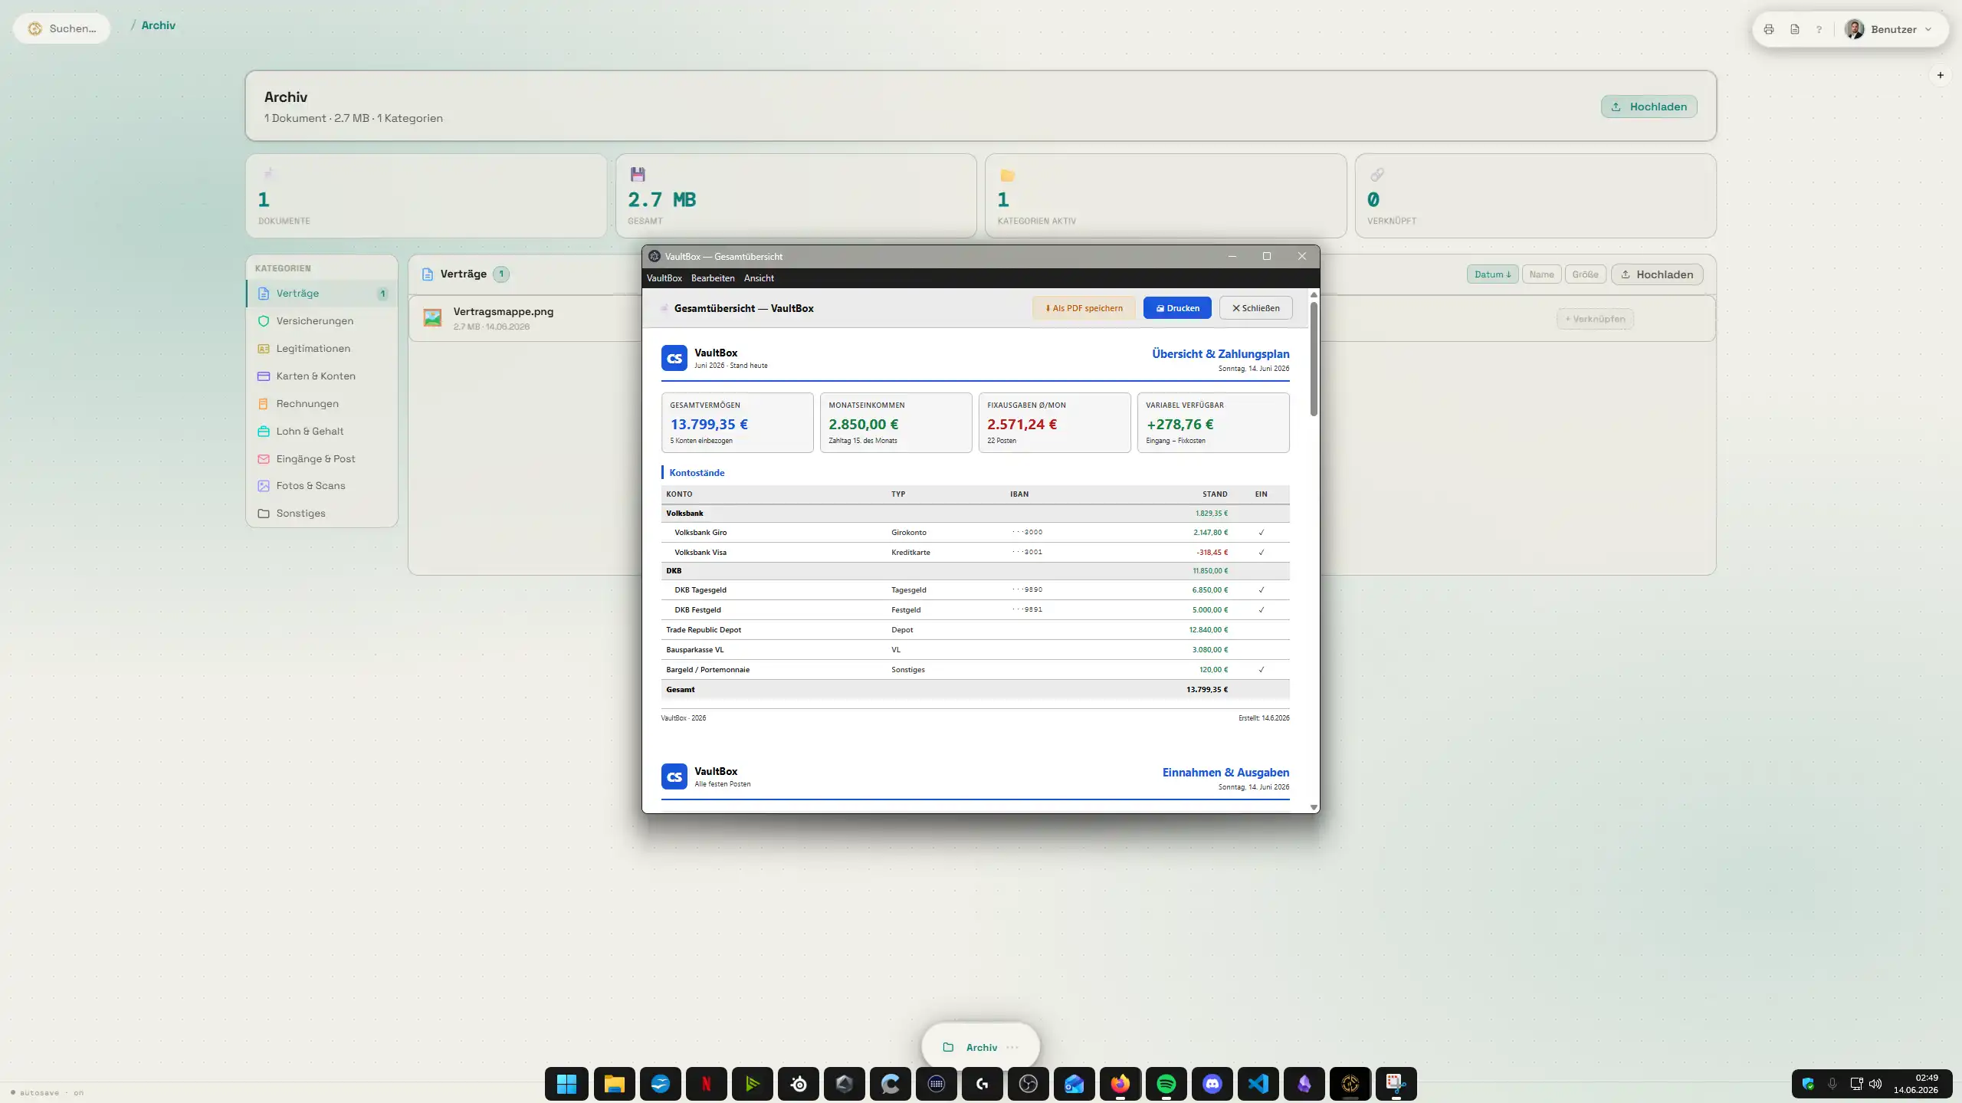Click the microphone icon in the system tray
1962x1103 pixels.
(x=1832, y=1084)
